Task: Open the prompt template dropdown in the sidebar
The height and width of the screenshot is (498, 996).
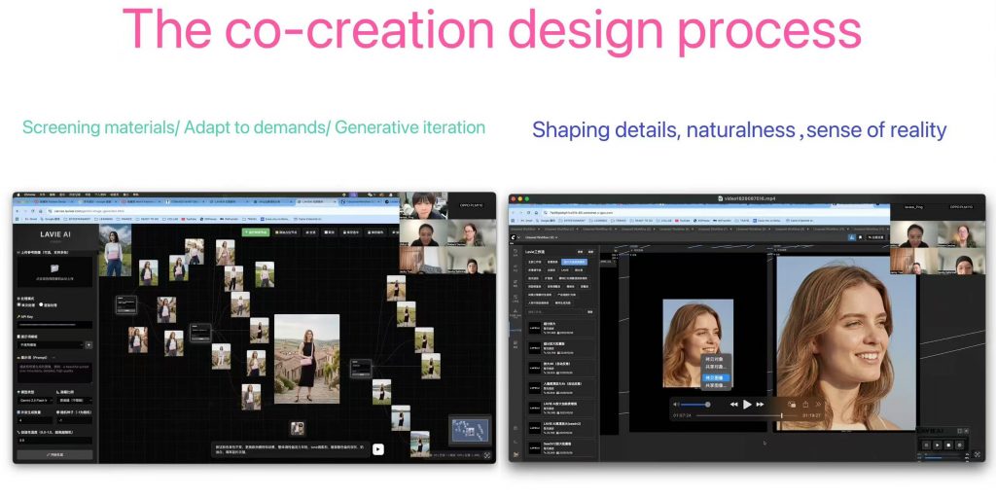Action: (x=51, y=344)
